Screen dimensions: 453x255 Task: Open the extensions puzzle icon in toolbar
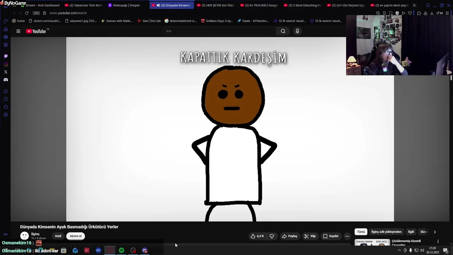pyautogui.click(x=419, y=13)
